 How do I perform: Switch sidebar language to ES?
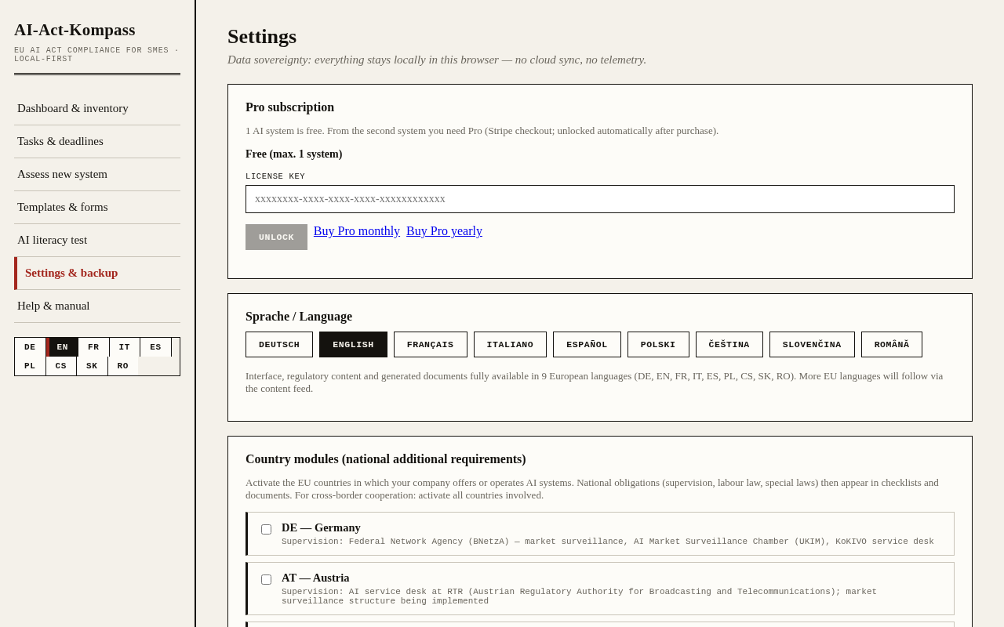tap(155, 347)
